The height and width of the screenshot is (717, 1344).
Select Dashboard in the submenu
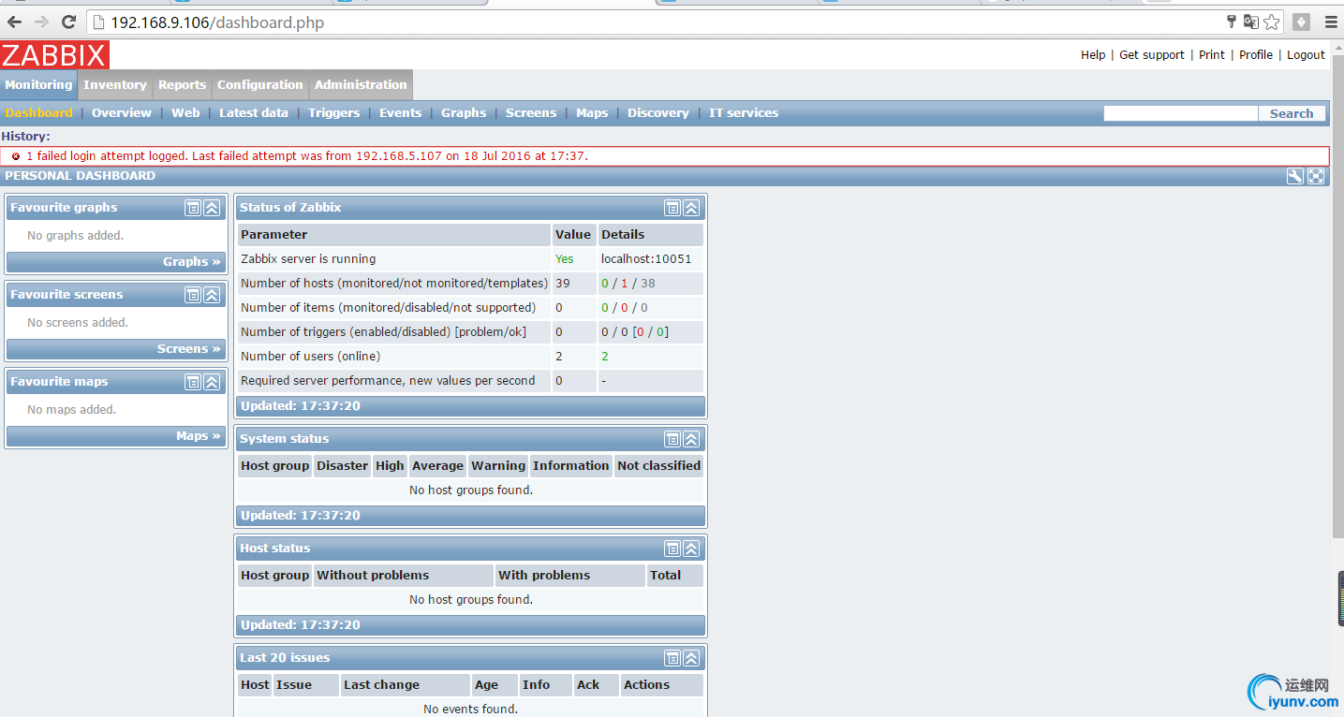tap(38, 113)
